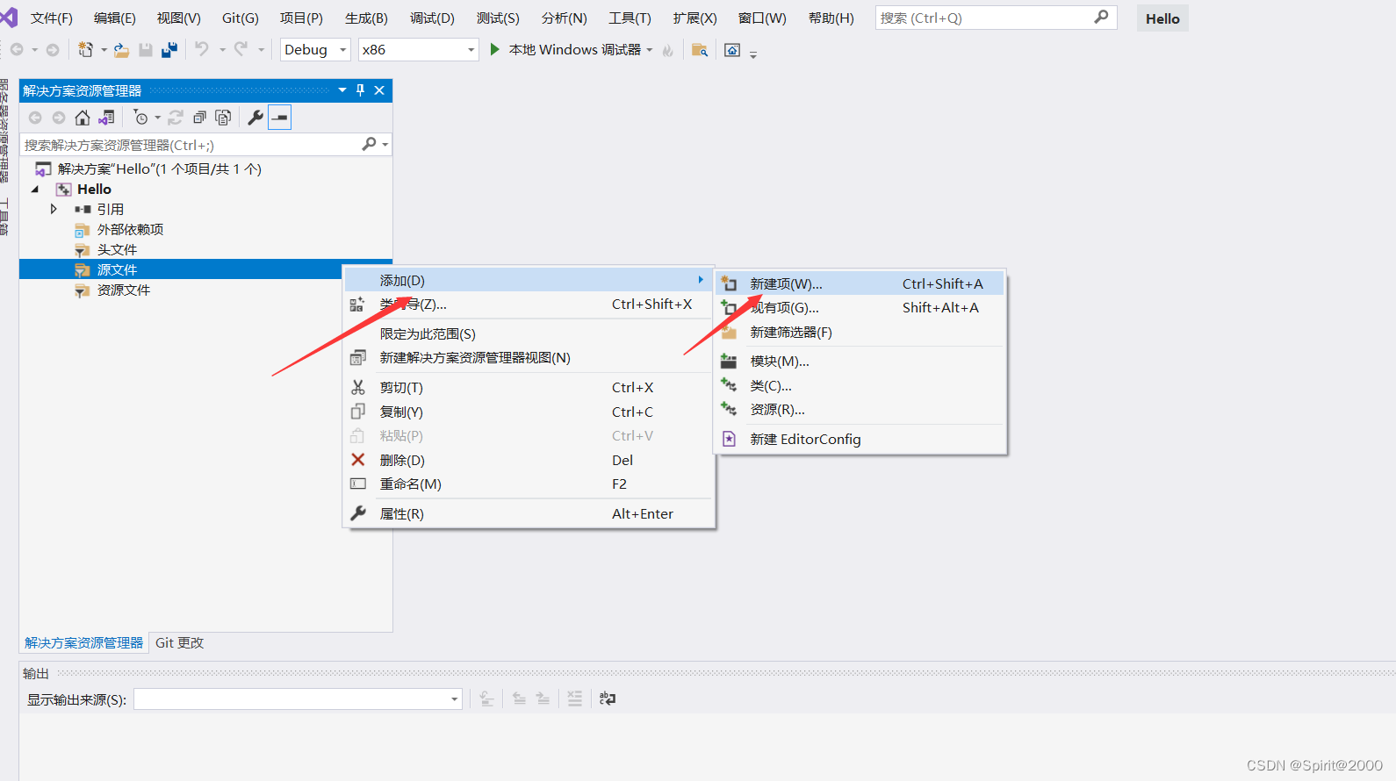
Task: Pin the Solution Explorer panel
Action: [x=360, y=90]
